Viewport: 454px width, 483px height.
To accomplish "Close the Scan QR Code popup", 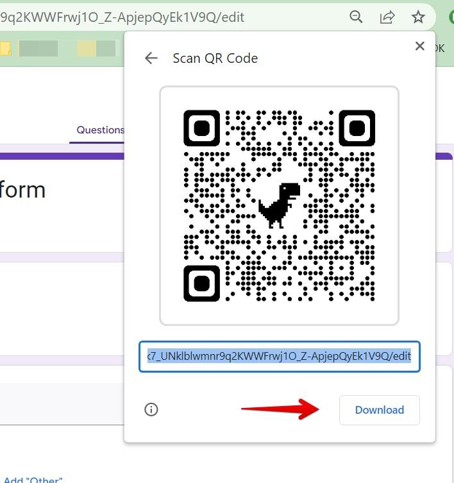I will (419, 46).
